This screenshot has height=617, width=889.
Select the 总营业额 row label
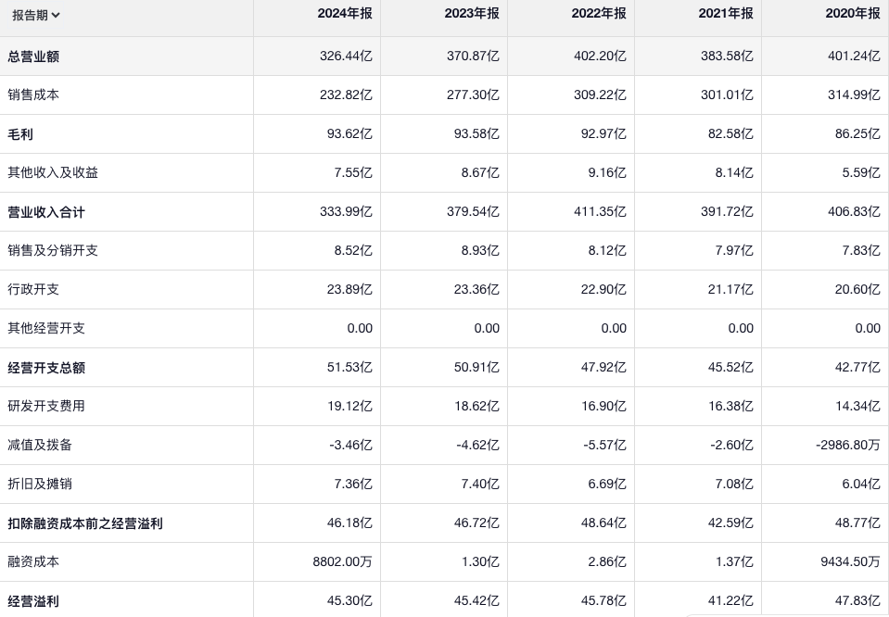(x=33, y=57)
